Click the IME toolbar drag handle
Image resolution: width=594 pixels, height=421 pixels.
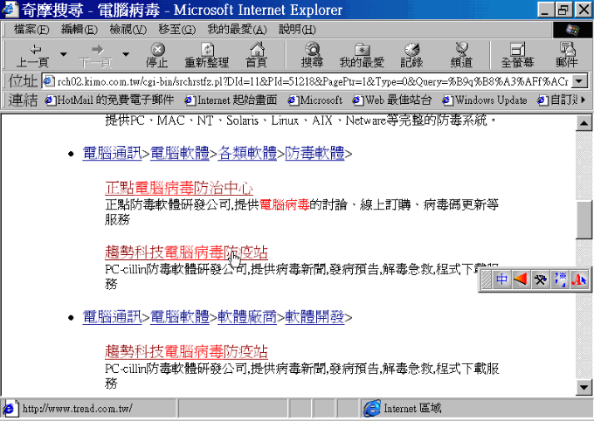487,280
